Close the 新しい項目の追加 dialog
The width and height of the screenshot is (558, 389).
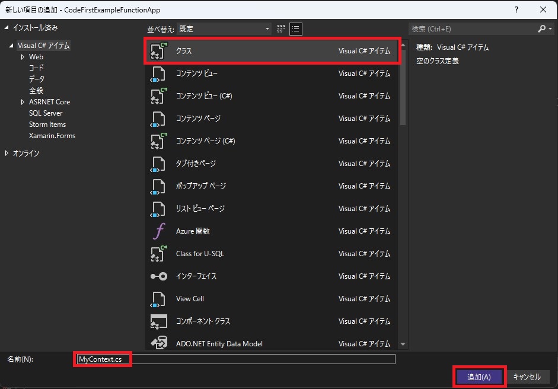click(x=543, y=9)
